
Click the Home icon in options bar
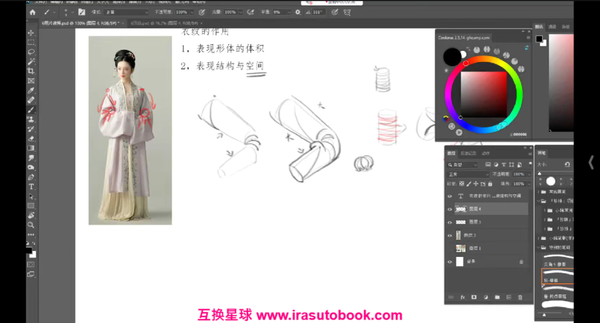pos(33,12)
